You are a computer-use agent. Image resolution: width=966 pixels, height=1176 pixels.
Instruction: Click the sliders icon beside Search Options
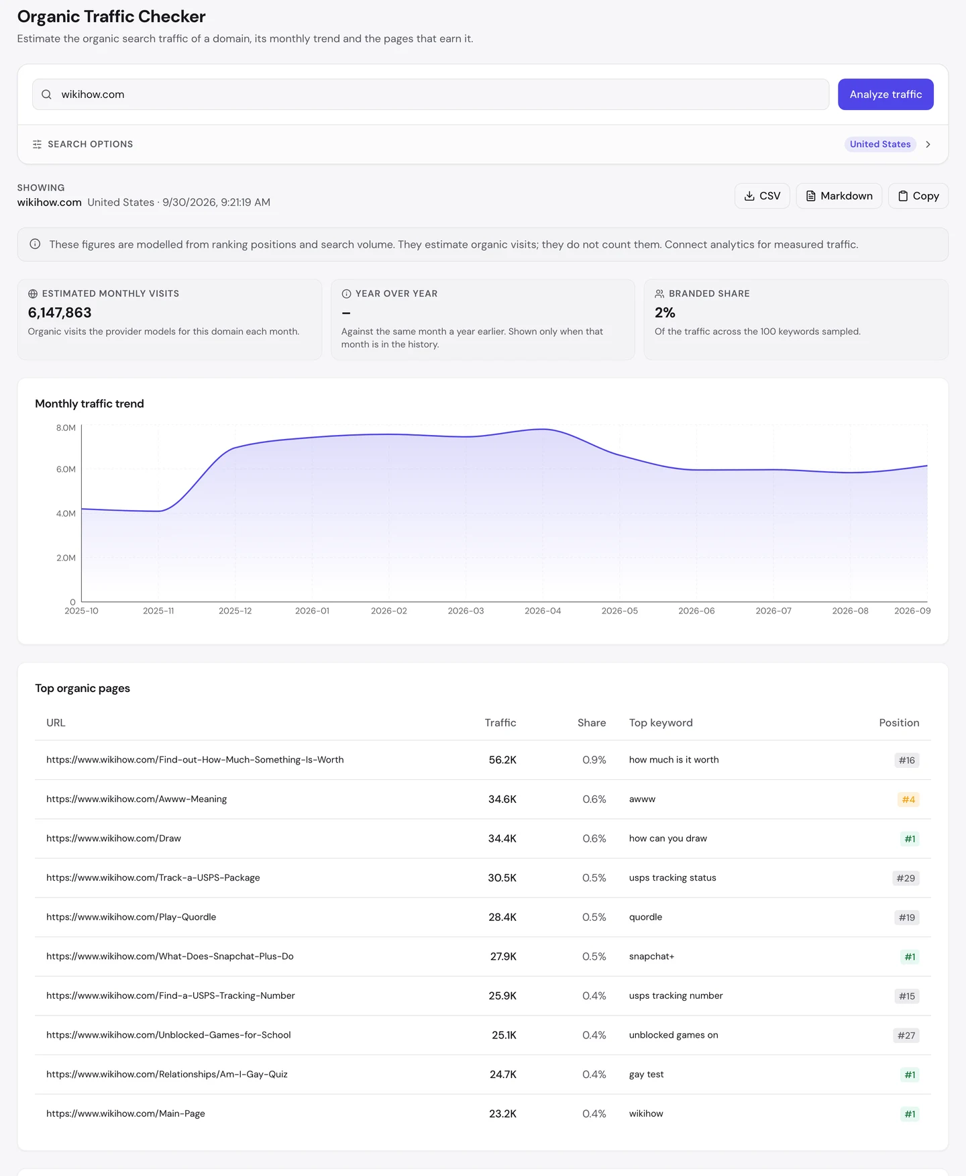[37, 144]
